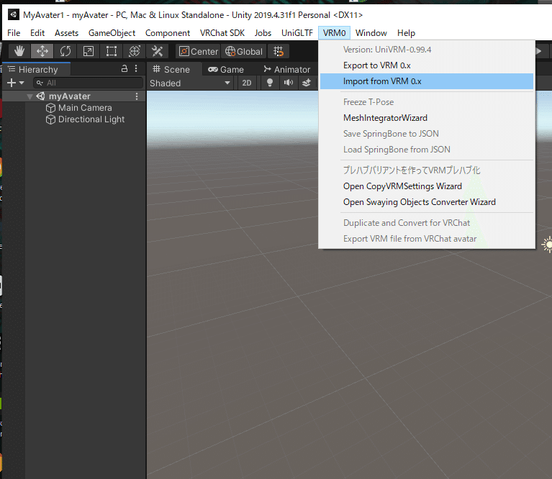Open the Window menu

371,32
